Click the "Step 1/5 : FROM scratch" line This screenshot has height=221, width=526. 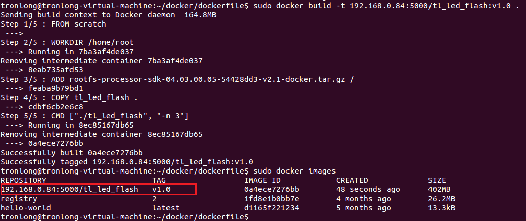(x=53, y=24)
